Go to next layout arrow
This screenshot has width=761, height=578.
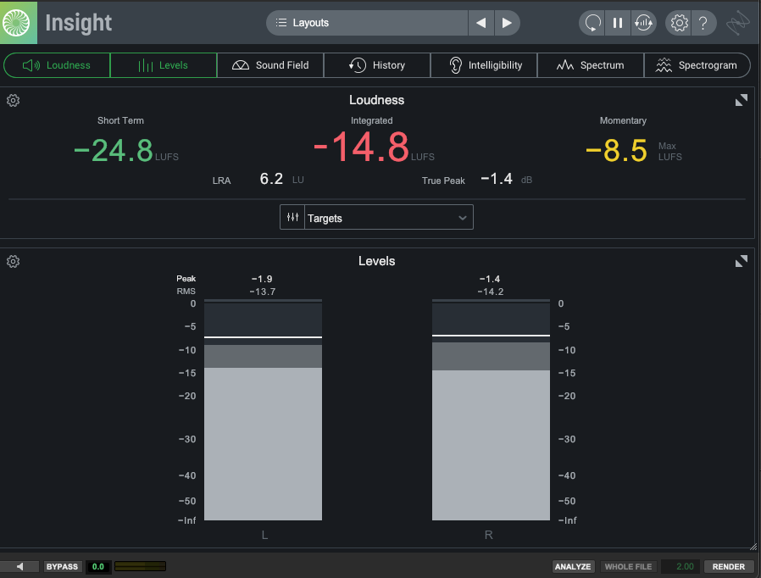click(507, 23)
